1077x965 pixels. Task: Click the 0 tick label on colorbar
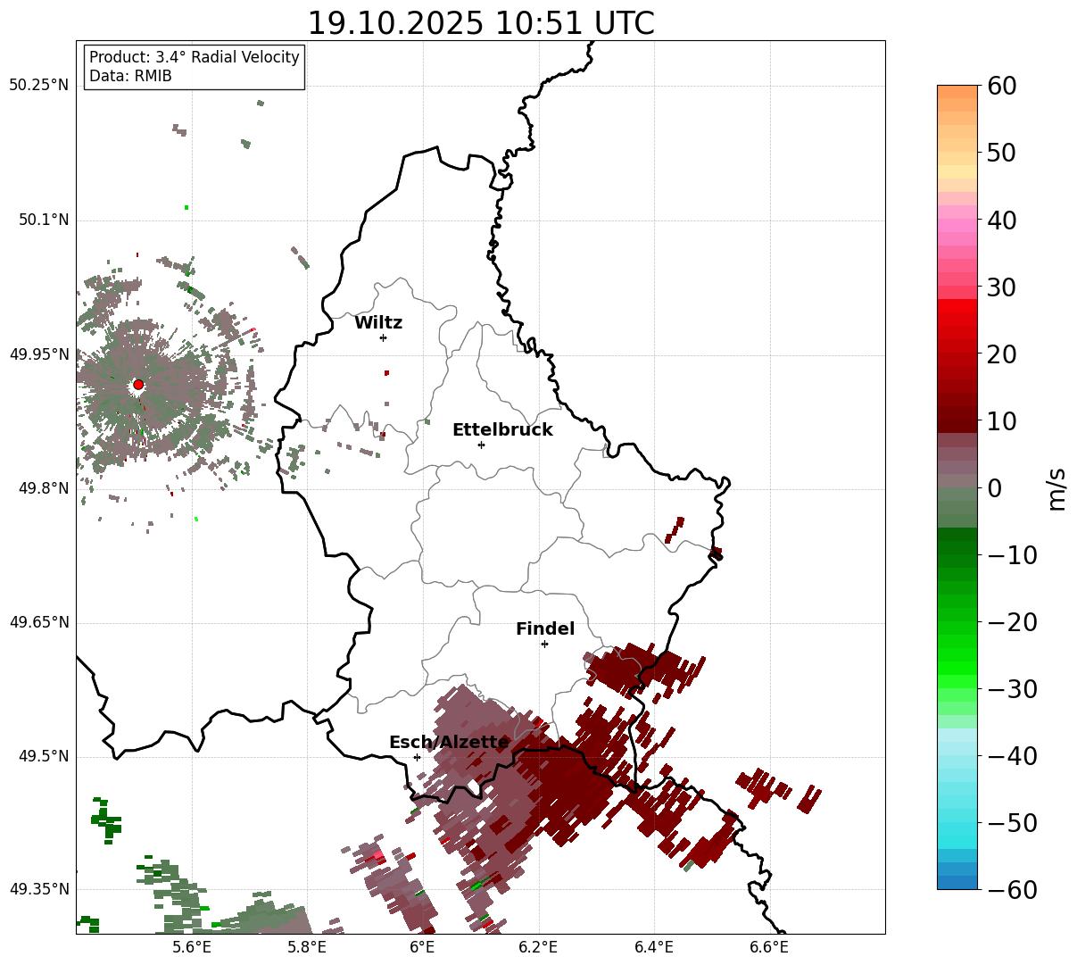[994, 488]
